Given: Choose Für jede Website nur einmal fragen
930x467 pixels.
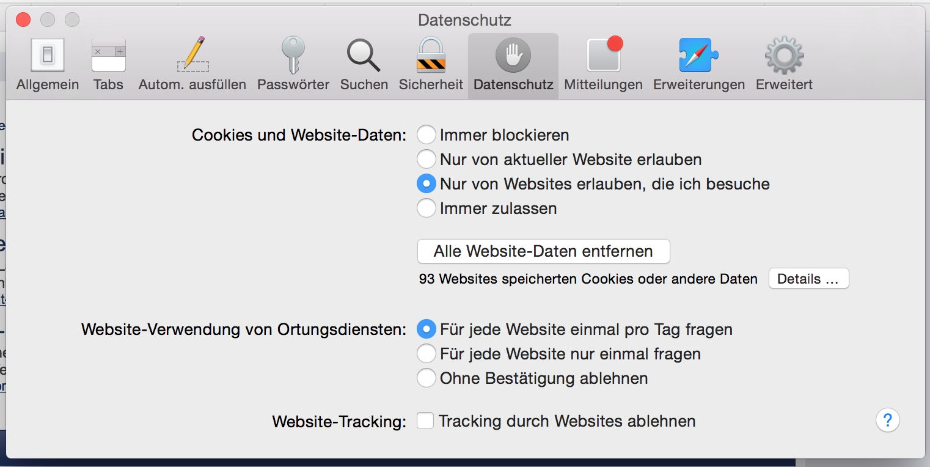Looking at the screenshot, I should (x=426, y=354).
